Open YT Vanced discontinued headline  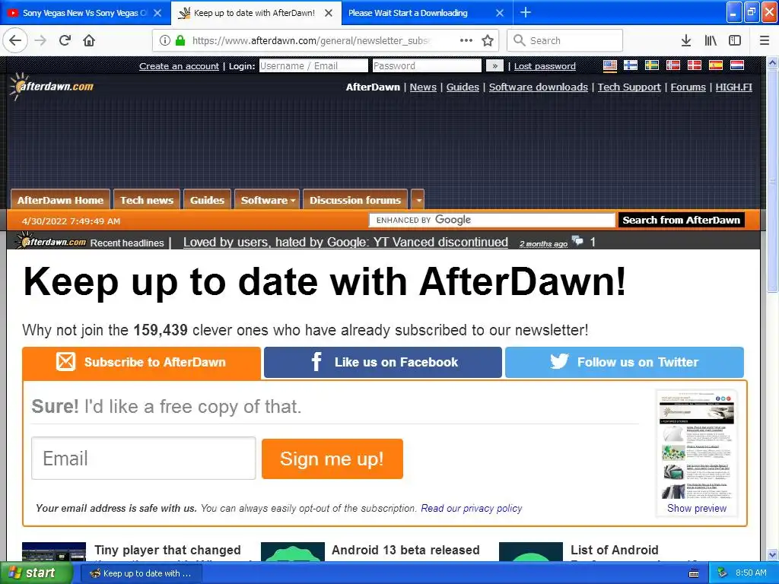point(345,242)
